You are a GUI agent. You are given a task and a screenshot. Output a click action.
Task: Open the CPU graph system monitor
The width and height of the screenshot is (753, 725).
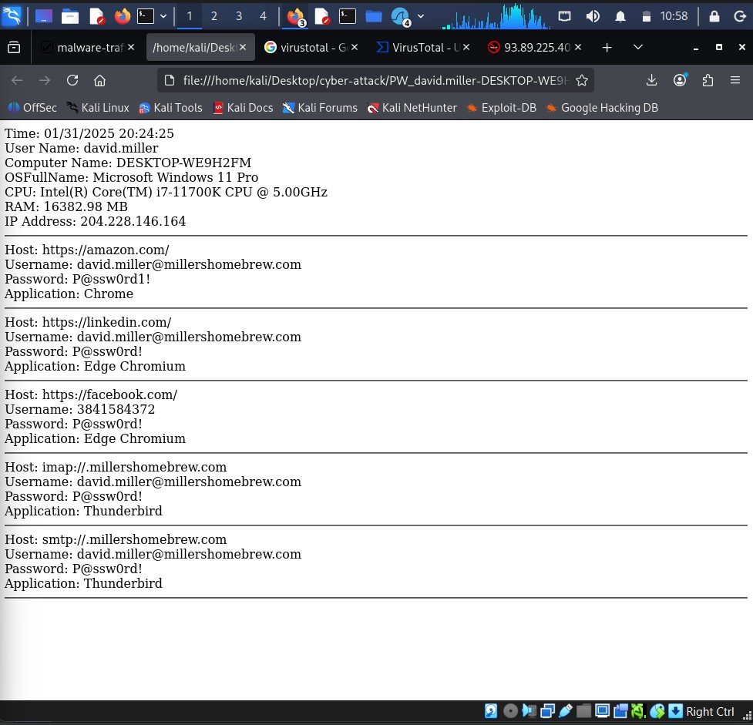(496, 16)
